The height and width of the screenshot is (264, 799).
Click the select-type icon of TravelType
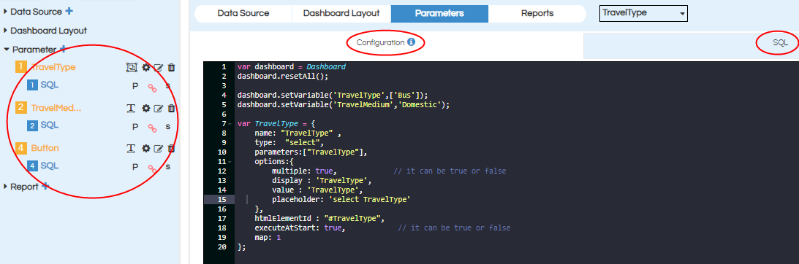click(x=132, y=67)
